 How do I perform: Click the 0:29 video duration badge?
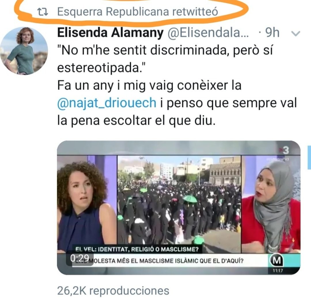80,258
